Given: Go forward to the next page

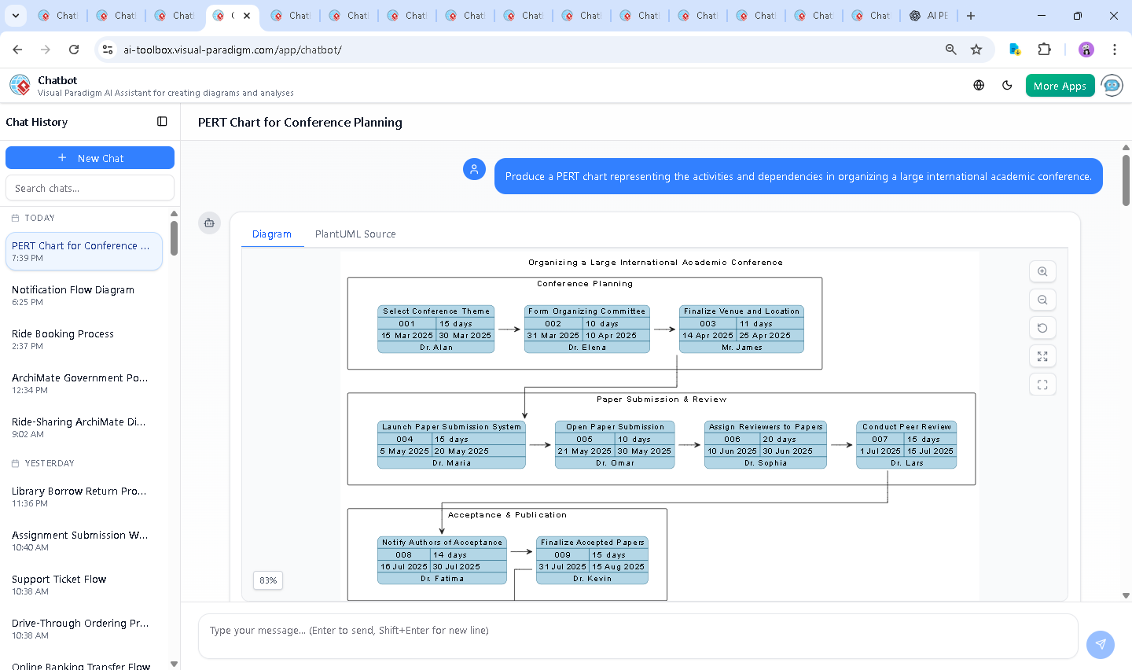Looking at the screenshot, I should (x=46, y=50).
